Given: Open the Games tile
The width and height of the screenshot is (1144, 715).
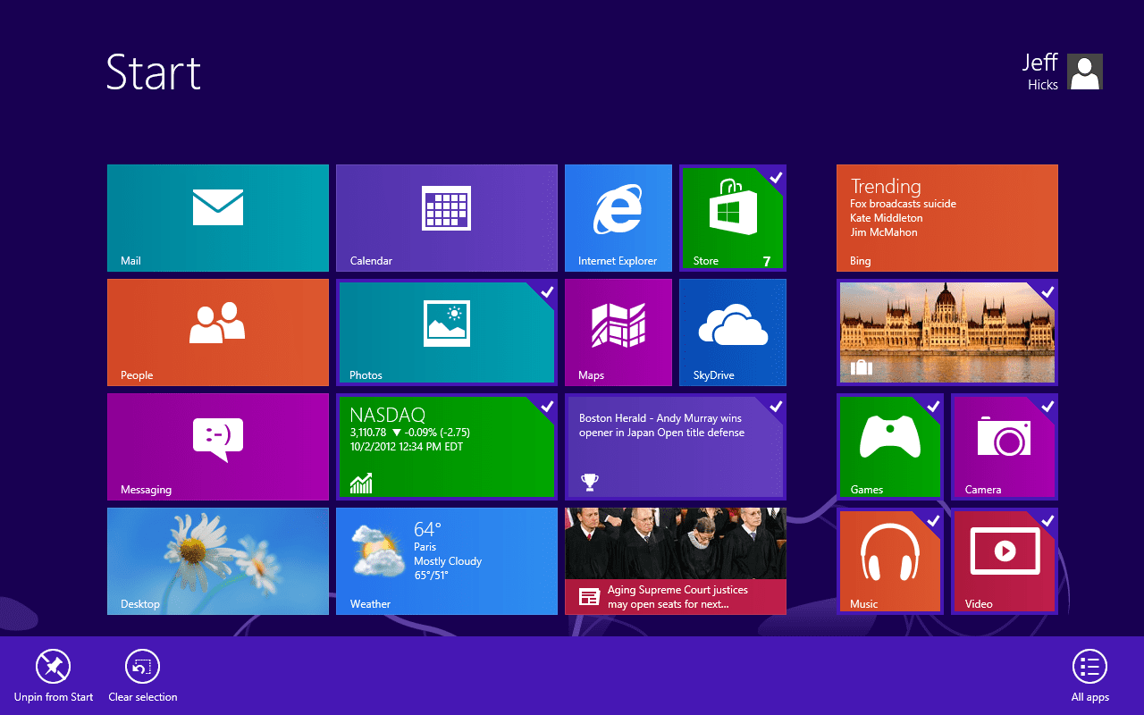Looking at the screenshot, I should 890,447.
